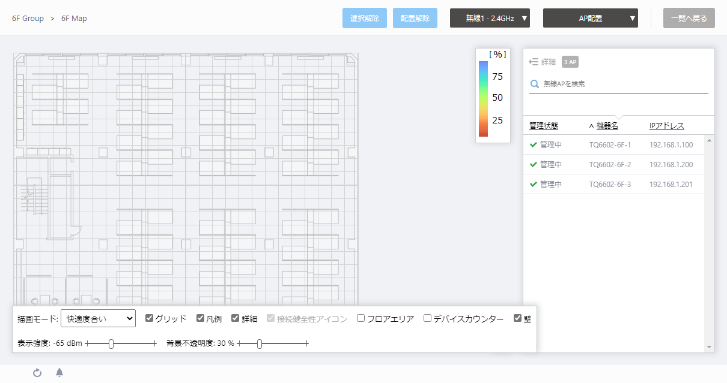Select device TQ6602-6F-3

coord(610,184)
